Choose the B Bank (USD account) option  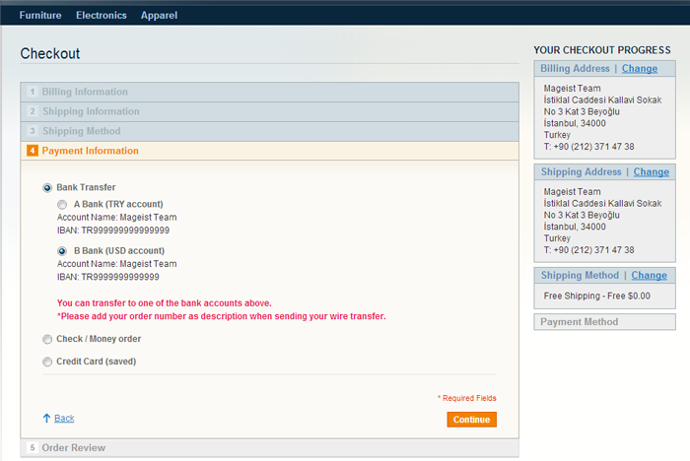(62, 251)
